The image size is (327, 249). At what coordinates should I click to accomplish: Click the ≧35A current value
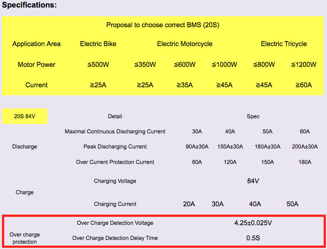point(185,85)
